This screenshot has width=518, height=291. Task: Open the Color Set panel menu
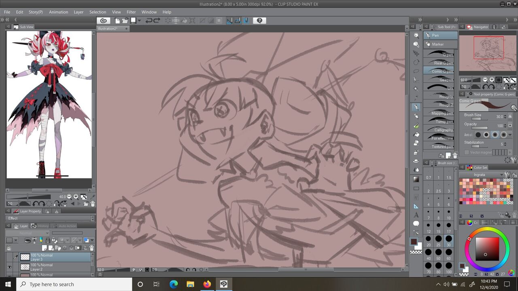(462, 167)
